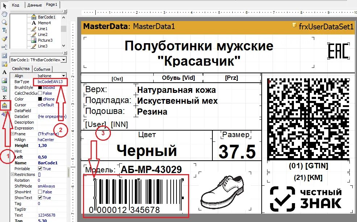357x222 pixels.
Task: Click the Color property swatch
Action: [40, 99]
